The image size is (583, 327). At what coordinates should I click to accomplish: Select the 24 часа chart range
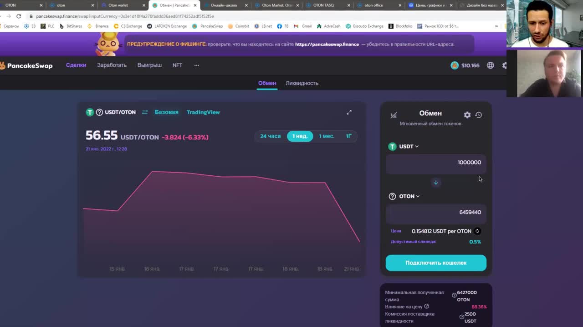click(x=270, y=136)
